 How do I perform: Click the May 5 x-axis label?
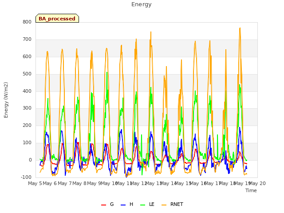pyautogui.click(x=35, y=183)
